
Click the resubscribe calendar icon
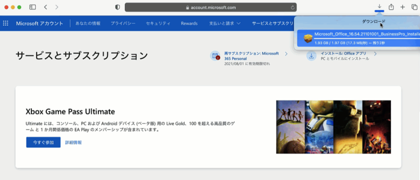click(215, 56)
